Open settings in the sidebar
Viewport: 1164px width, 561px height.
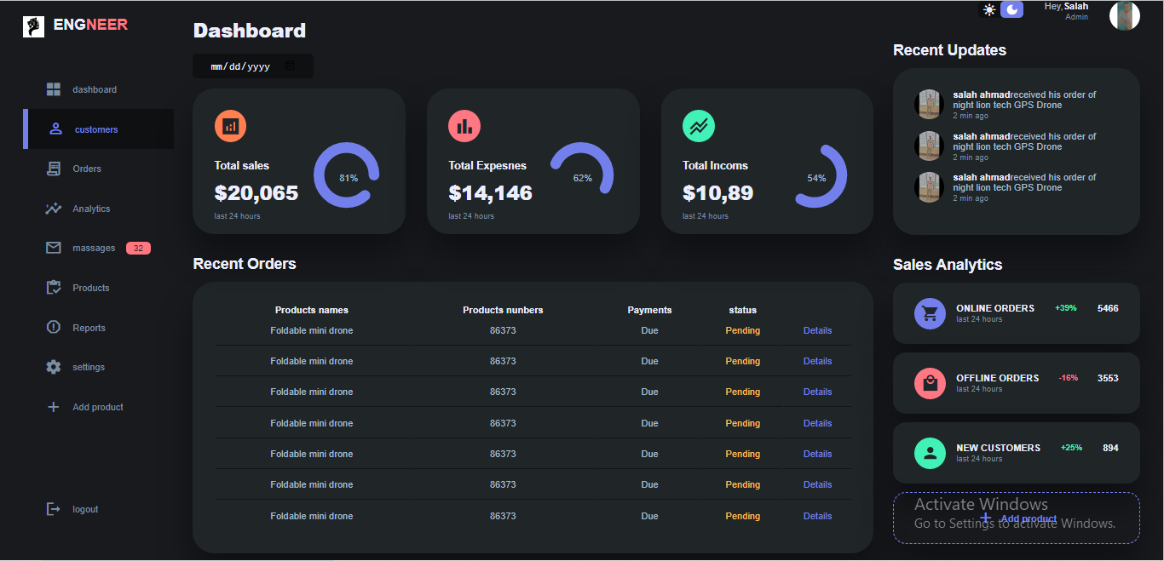88,367
